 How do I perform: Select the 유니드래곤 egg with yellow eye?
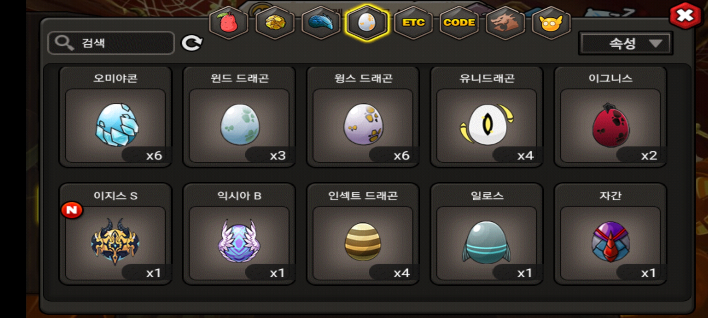click(x=487, y=117)
